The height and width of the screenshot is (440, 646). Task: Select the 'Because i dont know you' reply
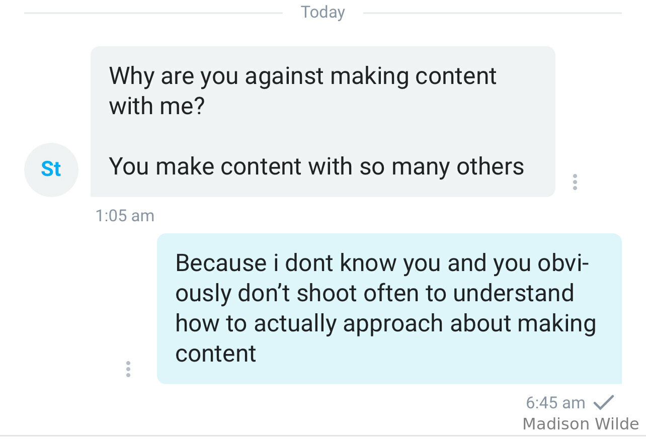pos(389,308)
